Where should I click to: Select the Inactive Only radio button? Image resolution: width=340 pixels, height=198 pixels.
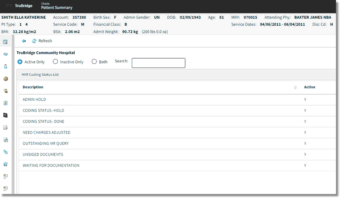point(55,62)
